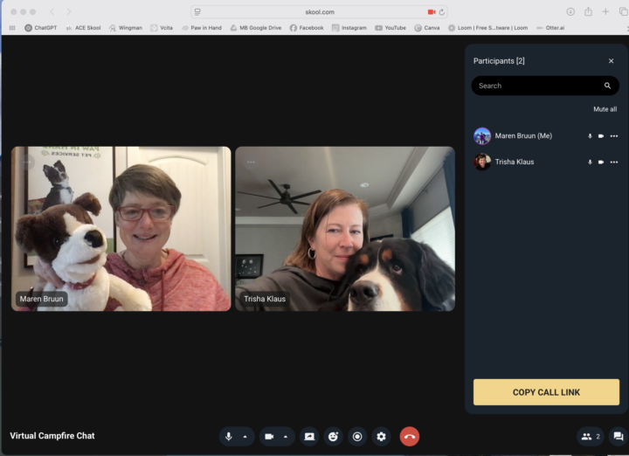
Task: Open Facebook bookmark
Action: pos(307,28)
